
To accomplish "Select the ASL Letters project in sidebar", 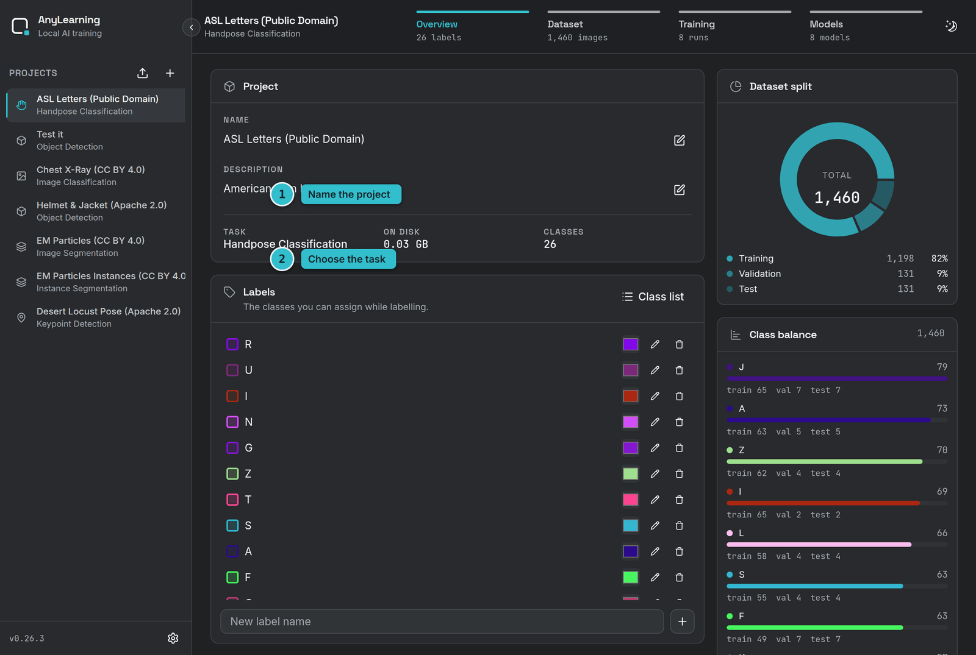I will tap(96, 105).
